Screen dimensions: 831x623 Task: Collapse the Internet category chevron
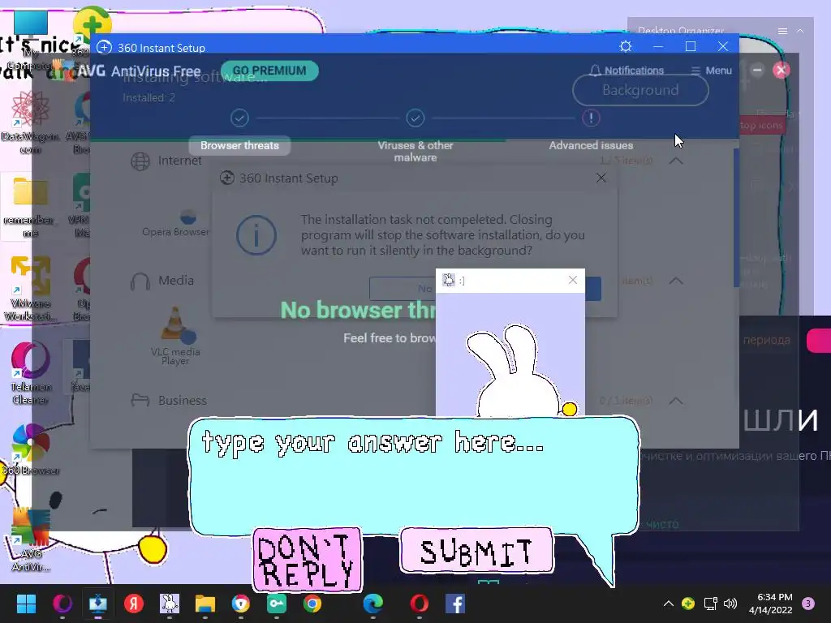(x=676, y=161)
